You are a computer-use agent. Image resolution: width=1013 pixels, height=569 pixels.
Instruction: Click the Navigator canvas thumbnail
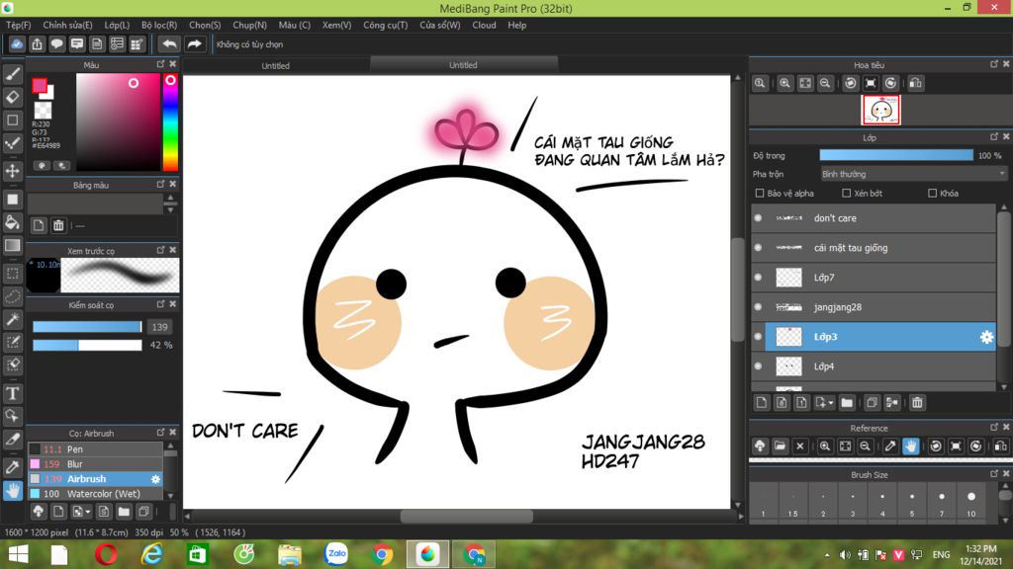[880, 111]
